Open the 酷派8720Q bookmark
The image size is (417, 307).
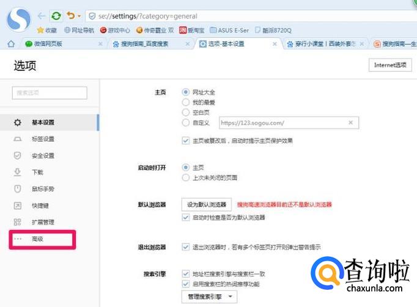273,30
